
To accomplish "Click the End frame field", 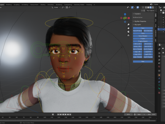I will 151,114.
